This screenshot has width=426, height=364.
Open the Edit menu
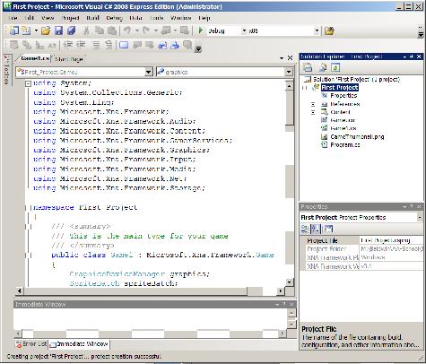coord(29,18)
